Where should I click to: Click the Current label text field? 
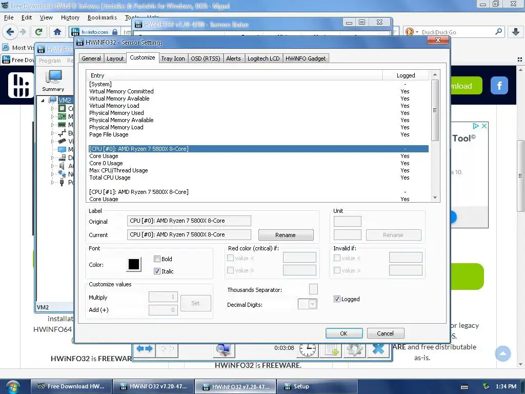[x=189, y=234]
